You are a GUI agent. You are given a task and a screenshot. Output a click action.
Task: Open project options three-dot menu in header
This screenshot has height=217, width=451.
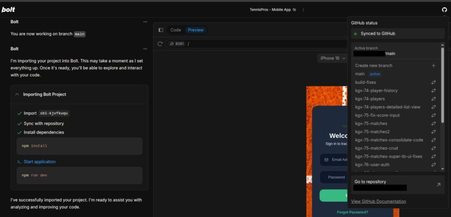coord(303,9)
